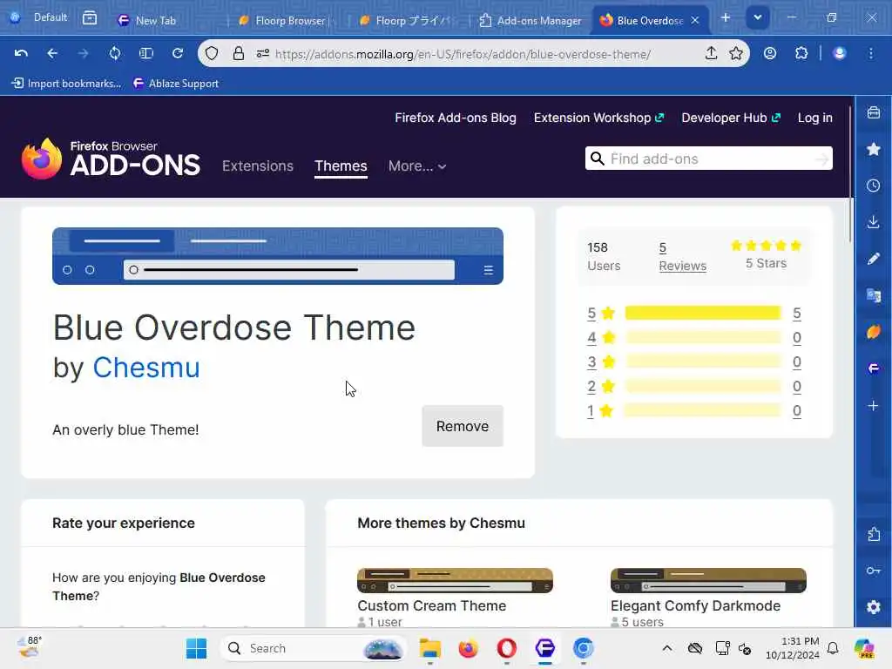Viewport: 892px width, 669px height.
Task: Open Ablaze Support bookmark
Action: click(176, 84)
